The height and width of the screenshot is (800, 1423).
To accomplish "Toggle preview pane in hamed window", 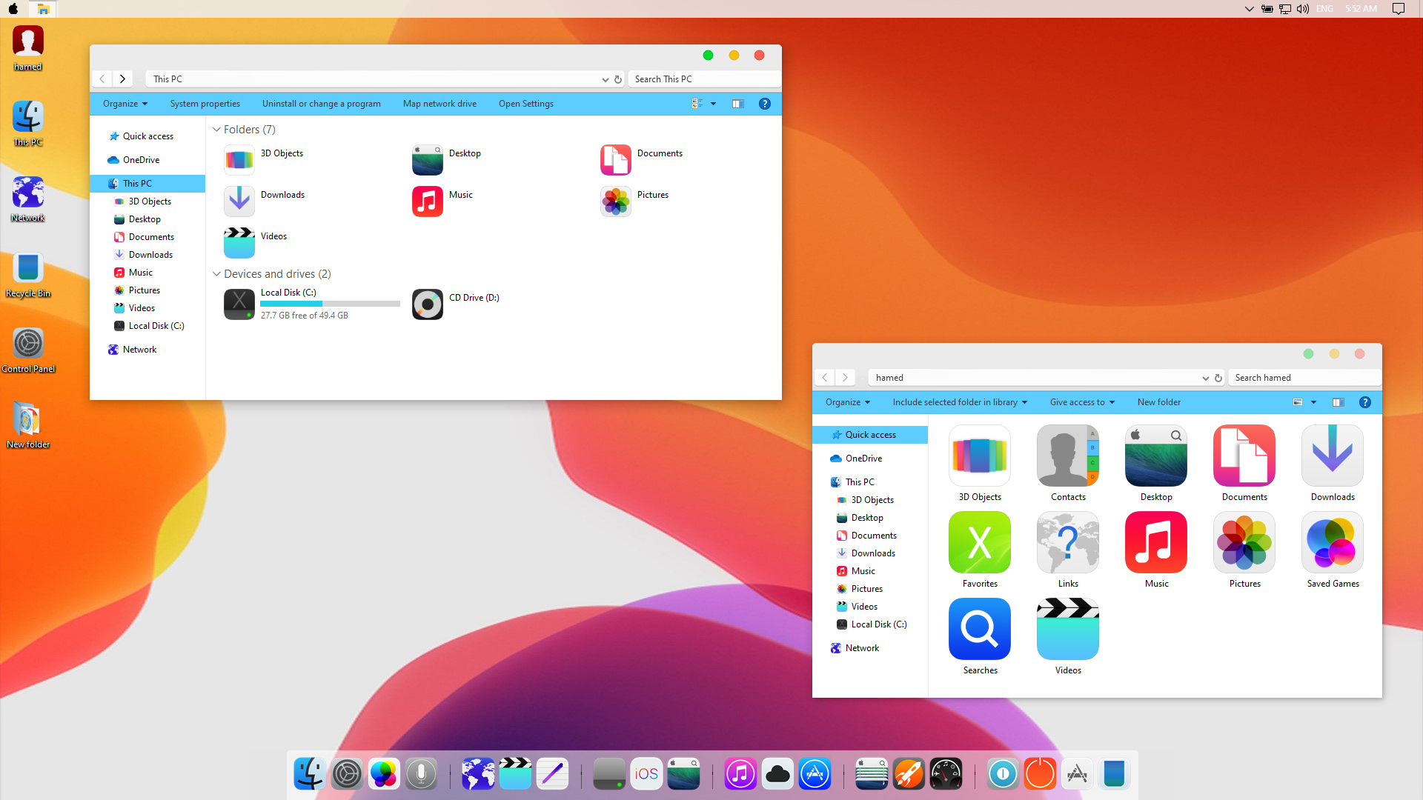I will point(1338,402).
